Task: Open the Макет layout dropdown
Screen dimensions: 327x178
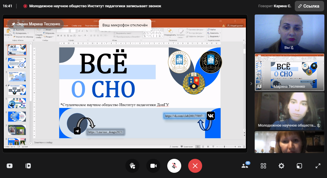Action: click(x=48, y=30)
